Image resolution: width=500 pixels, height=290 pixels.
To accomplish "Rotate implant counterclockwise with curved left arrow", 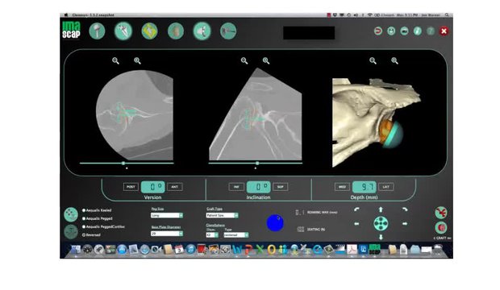I will pos(356,209).
